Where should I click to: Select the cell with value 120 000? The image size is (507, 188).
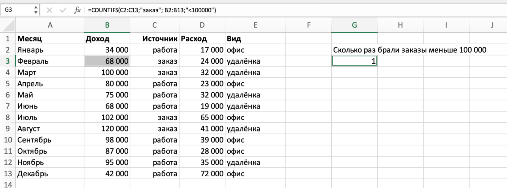pos(107,129)
